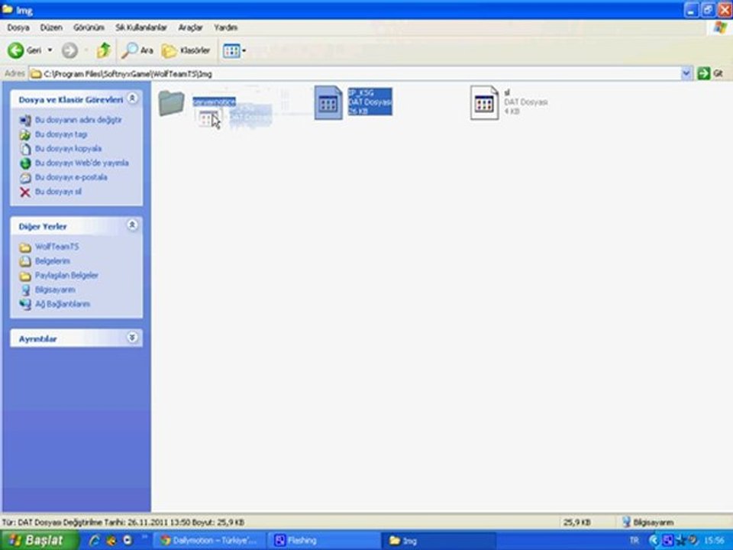Open the Dosya menu
The height and width of the screenshot is (550, 733).
pyautogui.click(x=18, y=27)
